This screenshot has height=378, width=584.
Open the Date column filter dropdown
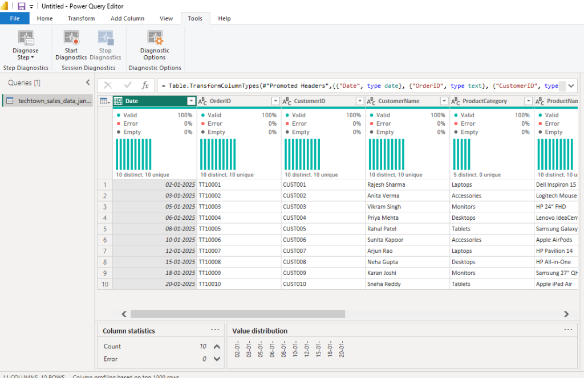point(191,101)
